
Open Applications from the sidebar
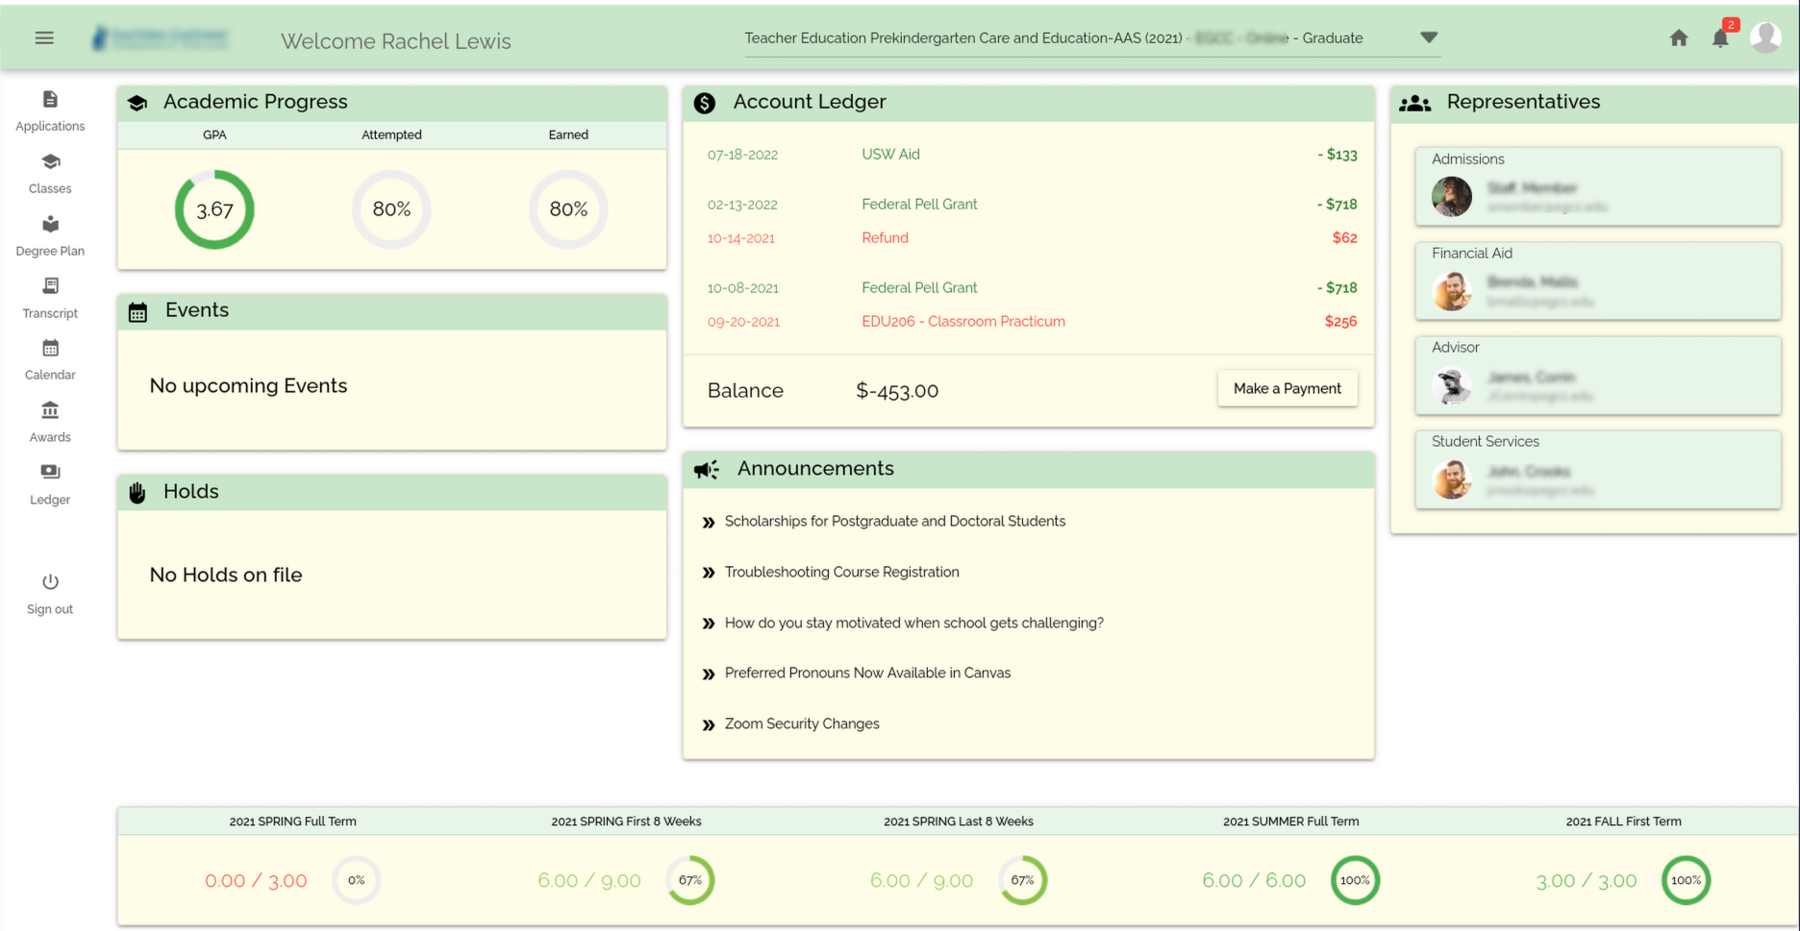[50, 110]
